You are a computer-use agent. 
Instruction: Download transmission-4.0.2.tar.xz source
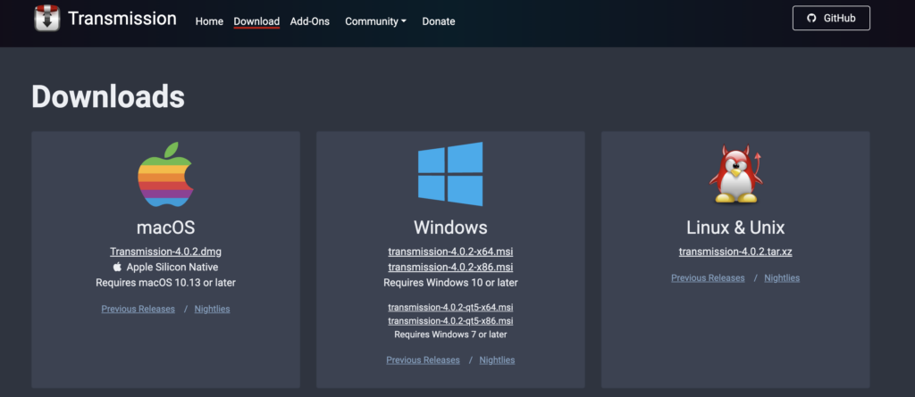tap(735, 252)
